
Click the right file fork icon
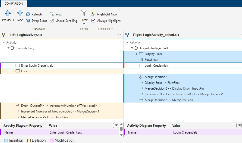(127, 35)
